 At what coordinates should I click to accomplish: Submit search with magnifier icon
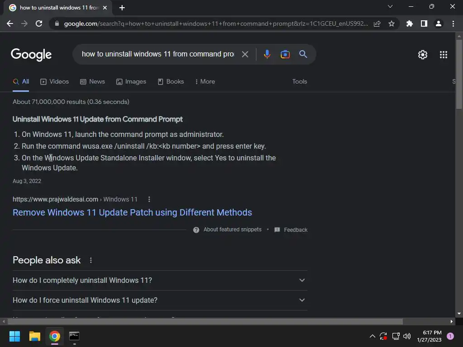click(x=303, y=54)
